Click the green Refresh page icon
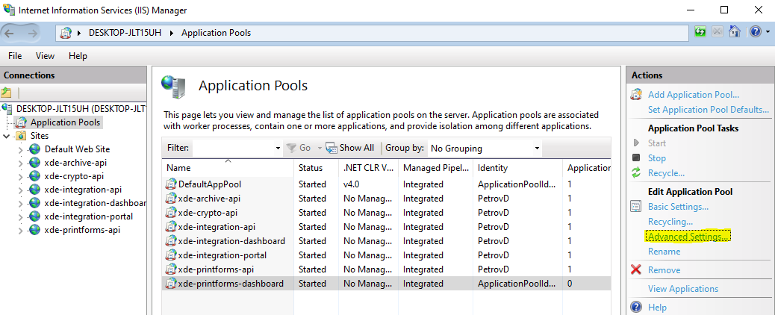775x315 pixels. tap(700, 32)
